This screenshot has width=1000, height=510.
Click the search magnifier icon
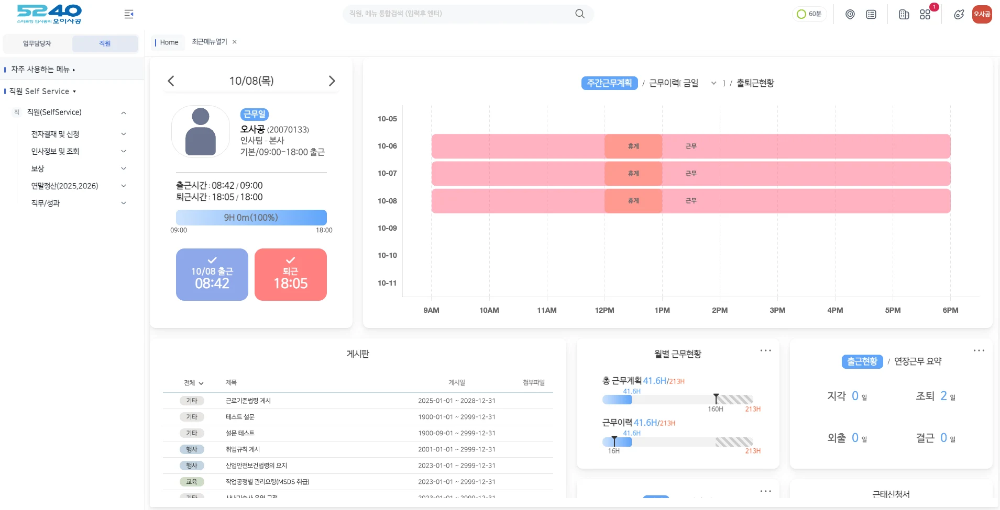[x=580, y=14]
